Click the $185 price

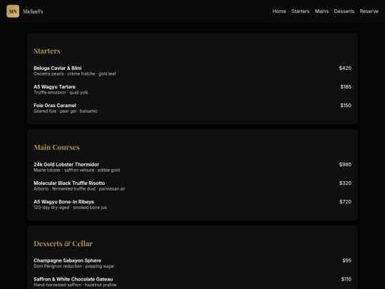point(346,87)
